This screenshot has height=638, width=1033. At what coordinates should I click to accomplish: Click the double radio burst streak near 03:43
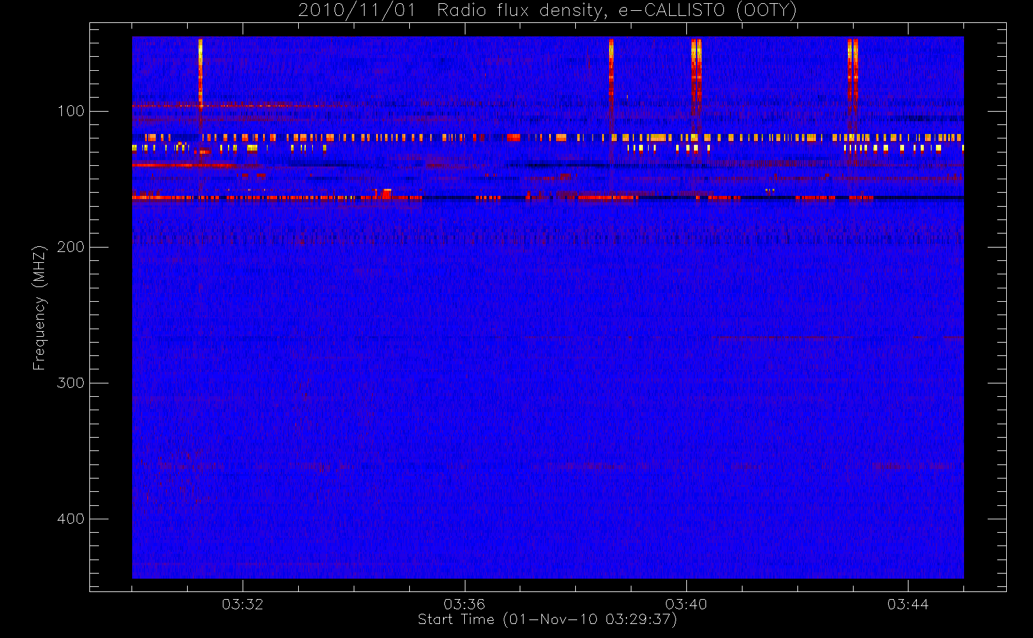pyautogui.click(x=852, y=73)
